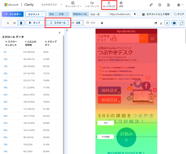Open the account profile menu
This screenshot has height=154, width=186.
(180, 5)
